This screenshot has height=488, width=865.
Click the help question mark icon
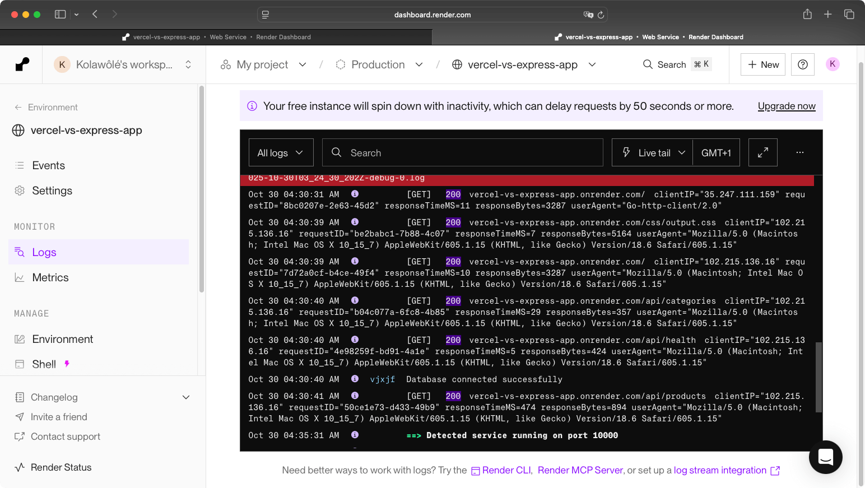[x=802, y=64]
